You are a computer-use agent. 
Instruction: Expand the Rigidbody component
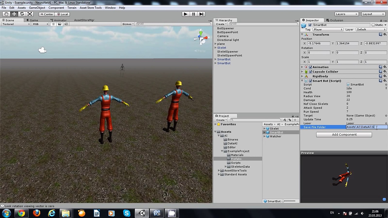coord(302,76)
